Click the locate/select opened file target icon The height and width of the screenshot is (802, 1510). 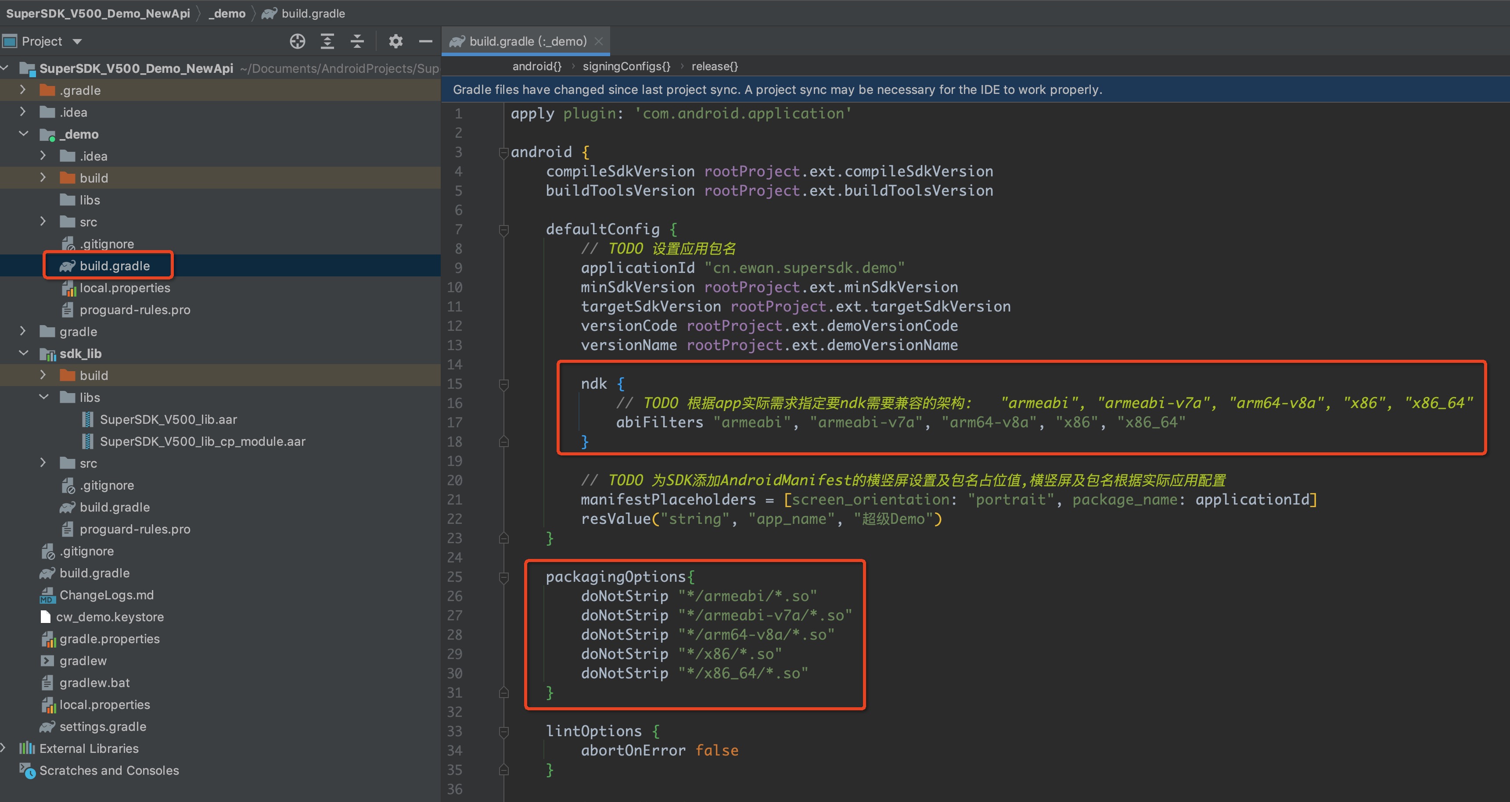[297, 41]
